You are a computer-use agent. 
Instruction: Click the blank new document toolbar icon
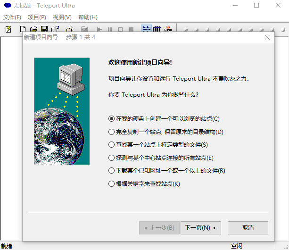click(23, 29)
